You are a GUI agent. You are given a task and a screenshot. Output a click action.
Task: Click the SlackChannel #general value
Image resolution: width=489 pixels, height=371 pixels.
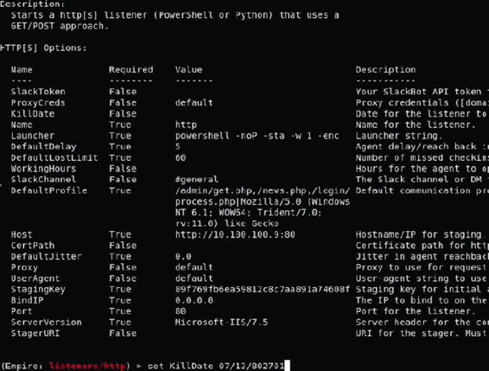click(197, 180)
